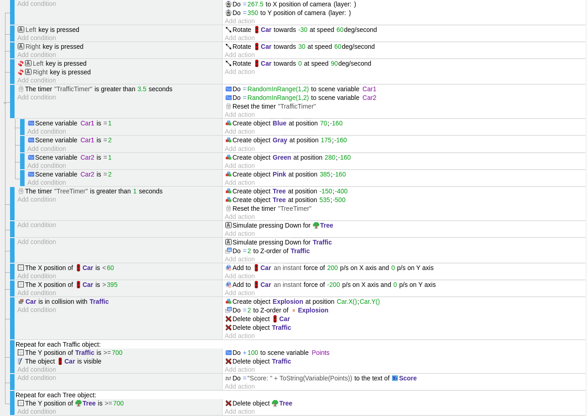Click Add action below Reset the timer TrafficTimer

(x=239, y=114)
